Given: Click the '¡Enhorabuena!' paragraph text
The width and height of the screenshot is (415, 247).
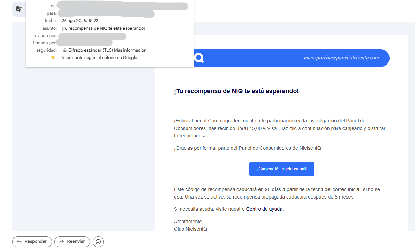Looking at the screenshot, I should pos(280,128).
